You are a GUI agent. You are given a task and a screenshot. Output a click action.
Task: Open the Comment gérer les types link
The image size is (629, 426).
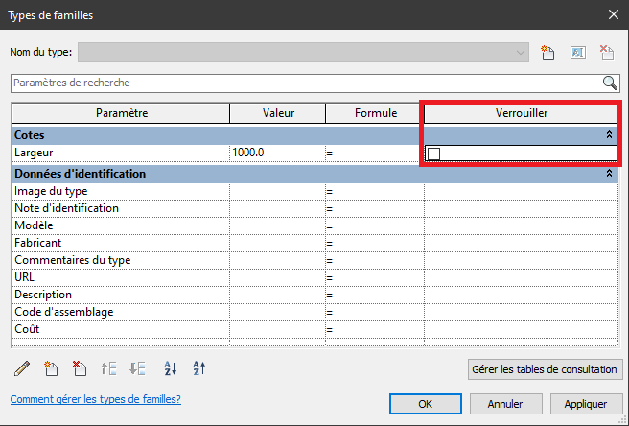[x=95, y=399]
